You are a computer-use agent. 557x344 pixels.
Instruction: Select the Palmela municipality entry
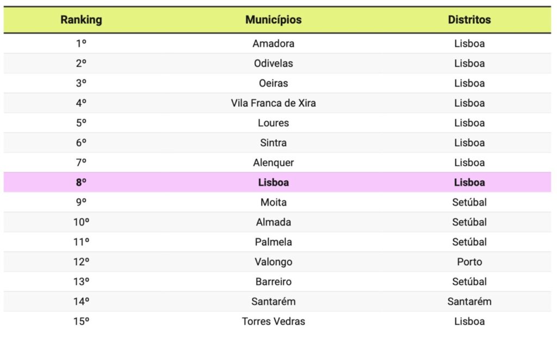[x=273, y=242]
